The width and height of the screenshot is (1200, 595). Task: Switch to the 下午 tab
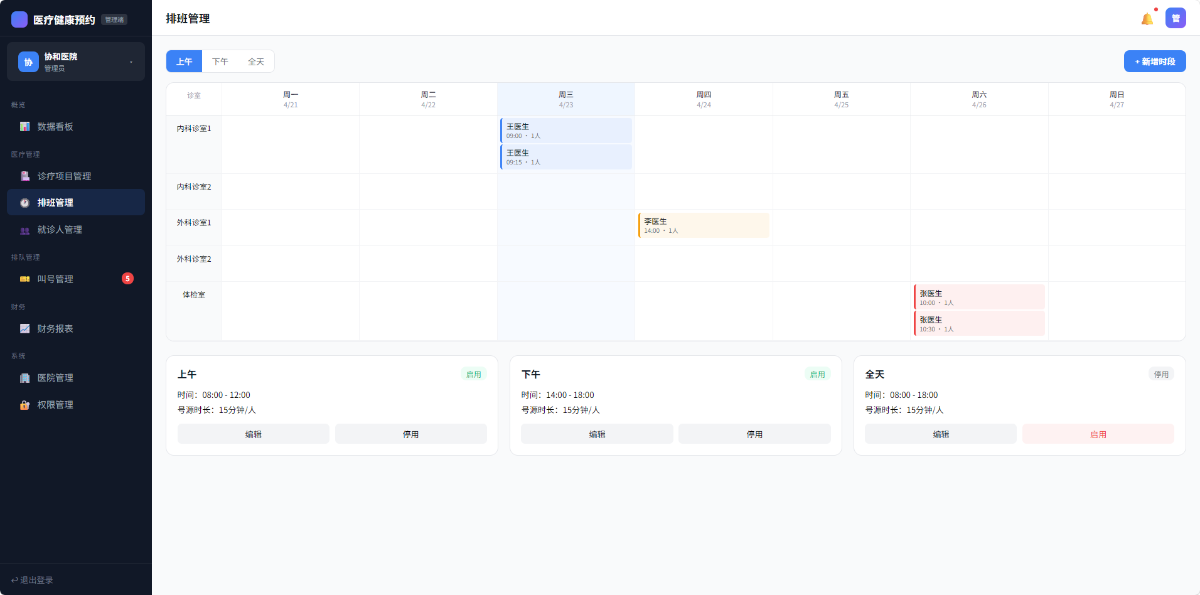[x=220, y=62]
